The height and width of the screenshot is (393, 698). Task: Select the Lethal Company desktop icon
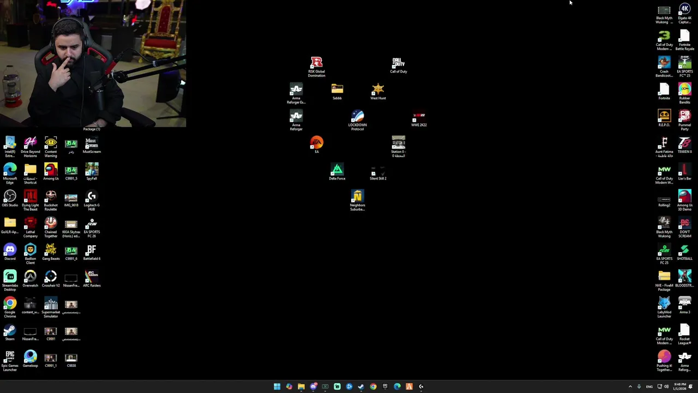pyautogui.click(x=30, y=228)
